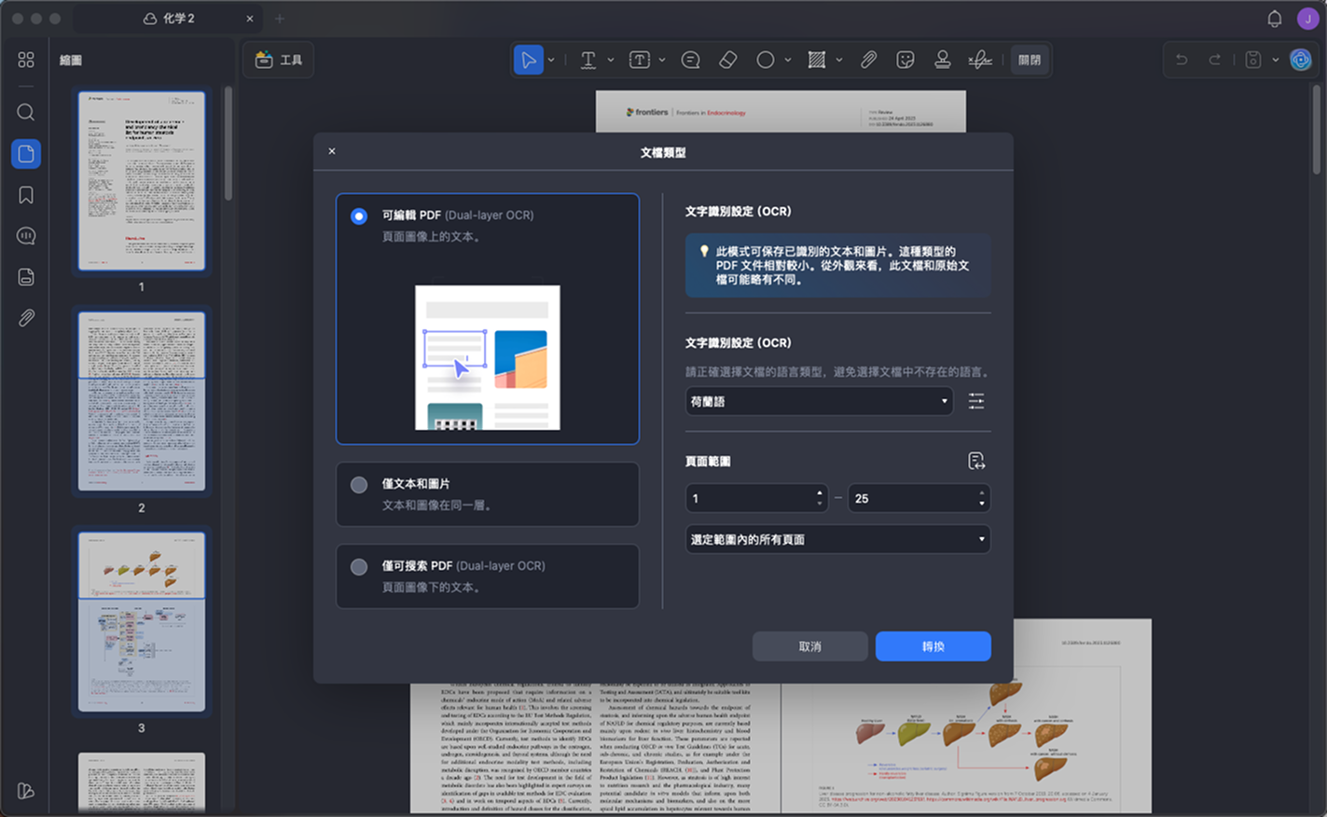Image resolution: width=1327 pixels, height=817 pixels.
Task: Open the user profile avatar
Action: [1307, 19]
